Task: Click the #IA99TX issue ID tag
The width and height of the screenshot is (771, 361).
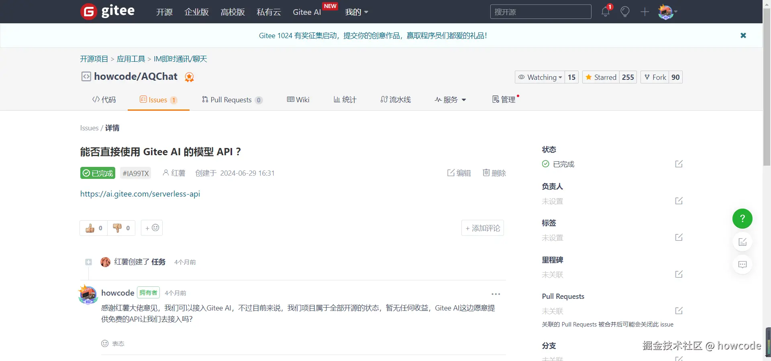Action: (x=136, y=173)
